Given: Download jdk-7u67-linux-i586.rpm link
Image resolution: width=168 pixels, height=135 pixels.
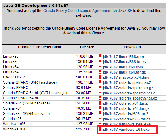Looking at the screenshot, I should (x=123, y=57).
